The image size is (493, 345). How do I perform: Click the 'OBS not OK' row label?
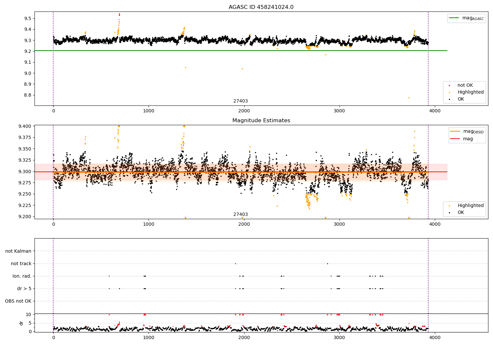click(18, 301)
